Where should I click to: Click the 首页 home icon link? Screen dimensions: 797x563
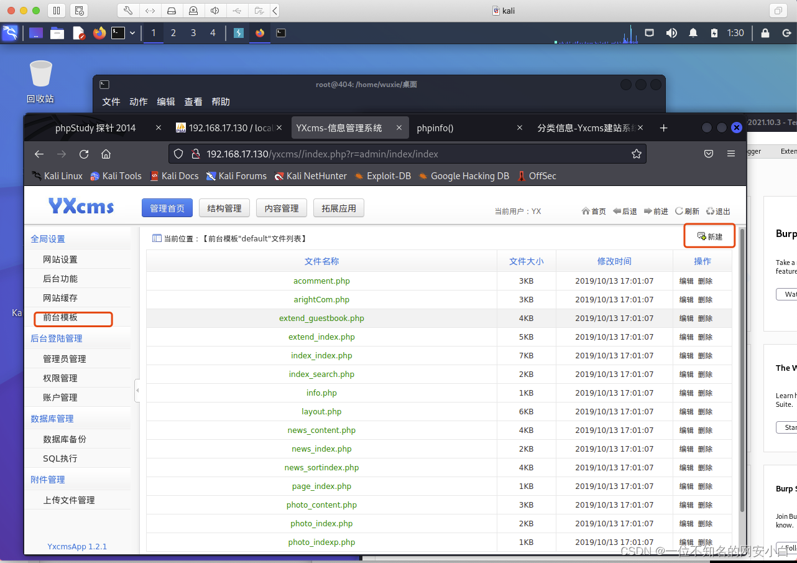[594, 212]
